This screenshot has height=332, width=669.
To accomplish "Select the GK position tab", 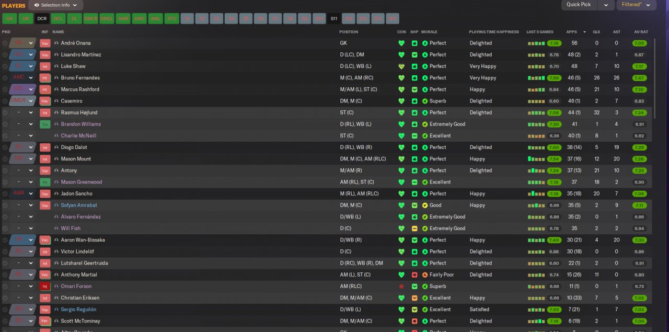I will click(x=9, y=18).
